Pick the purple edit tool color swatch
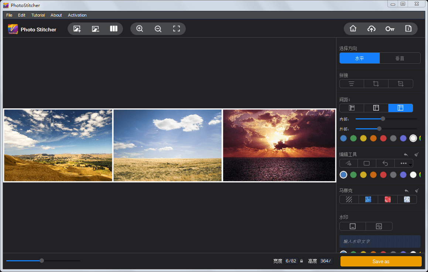Image resolution: width=428 pixels, height=272 pixels. [x=403, y=175]
